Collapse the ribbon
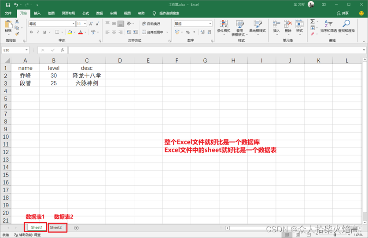 [x=364, y=41]
